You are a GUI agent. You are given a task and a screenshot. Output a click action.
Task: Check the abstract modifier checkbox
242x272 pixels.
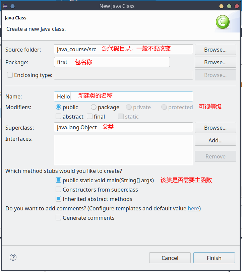click(x=58, y=117)
